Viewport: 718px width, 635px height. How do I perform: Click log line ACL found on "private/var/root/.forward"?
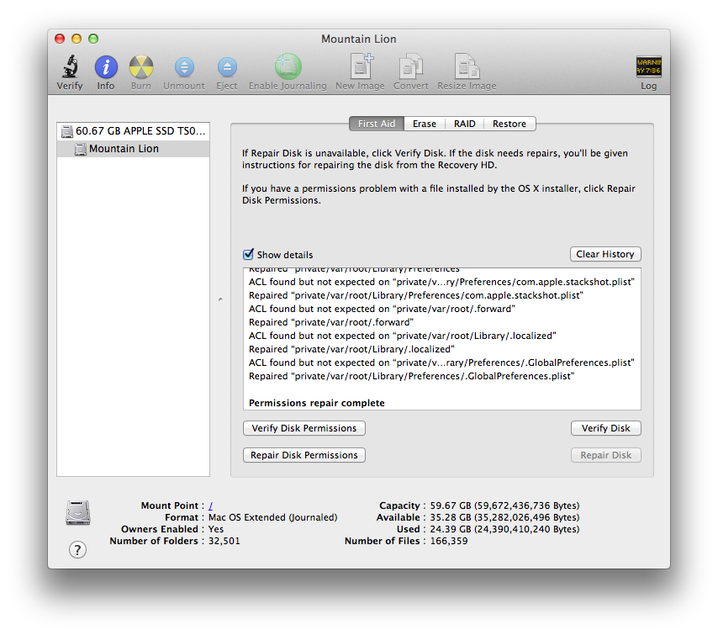[382, 309]
